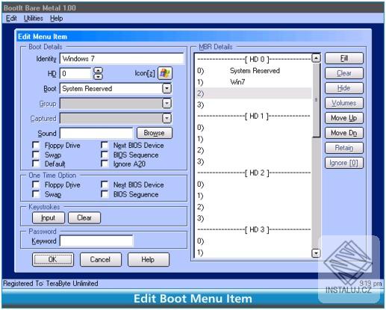Select HD 3 entry 0
Screen dimensions: 386x310
tap(254, 241)
